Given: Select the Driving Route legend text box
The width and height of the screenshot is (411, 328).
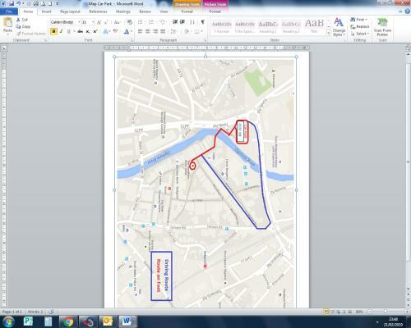Looking at the screenshot, I should [x=161, y=276].
